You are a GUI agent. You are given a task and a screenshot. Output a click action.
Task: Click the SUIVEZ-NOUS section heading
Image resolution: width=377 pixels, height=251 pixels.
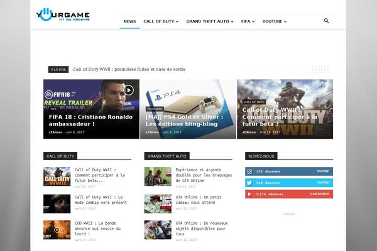[x=261, y=156]
